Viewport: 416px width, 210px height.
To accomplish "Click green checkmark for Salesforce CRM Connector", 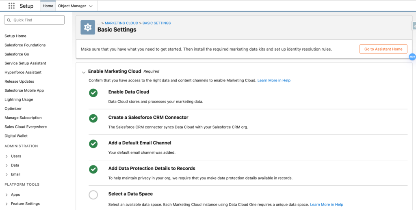I will [93, 118].
